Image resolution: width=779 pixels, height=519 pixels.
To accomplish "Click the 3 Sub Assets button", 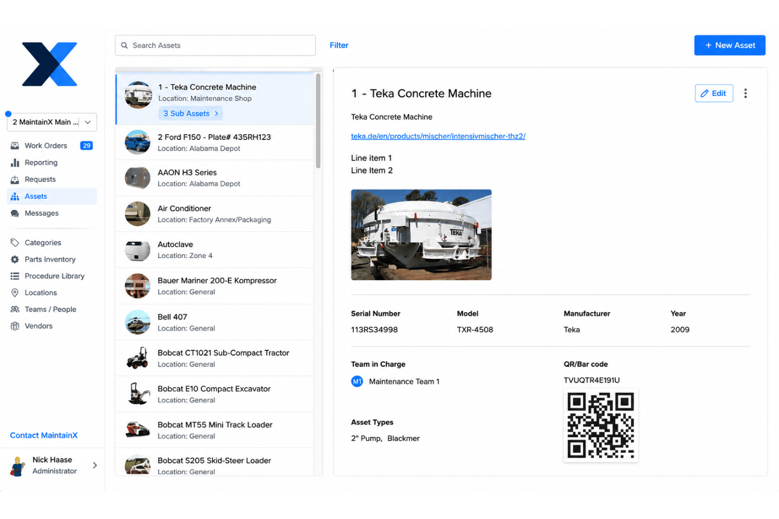I will click(191, 114).
